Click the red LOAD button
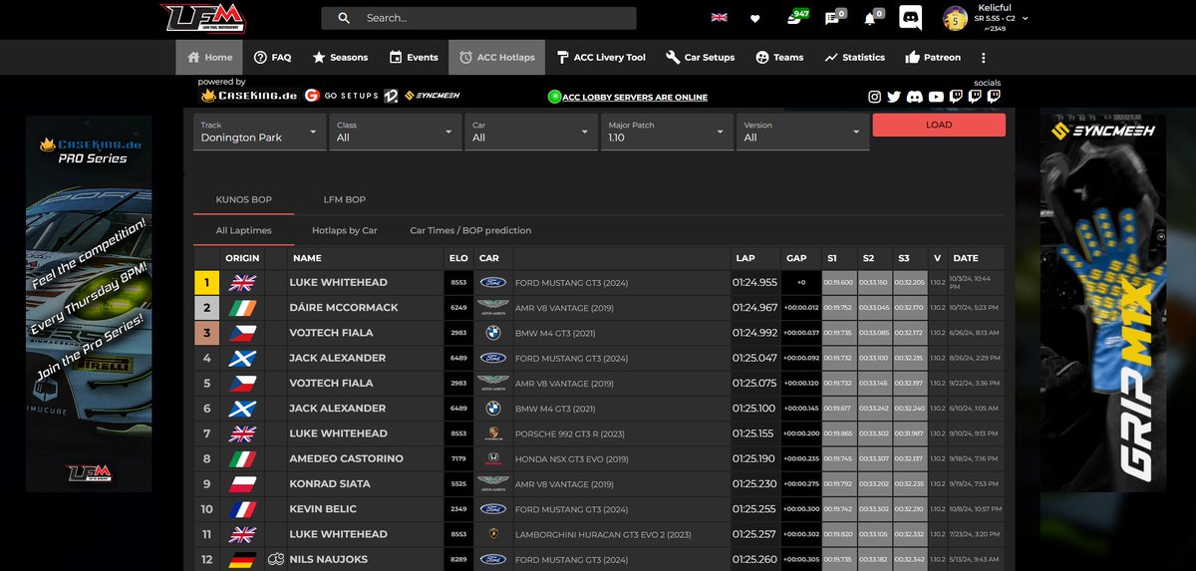This screenshot has width=1196, height=571. pos(939,125)
